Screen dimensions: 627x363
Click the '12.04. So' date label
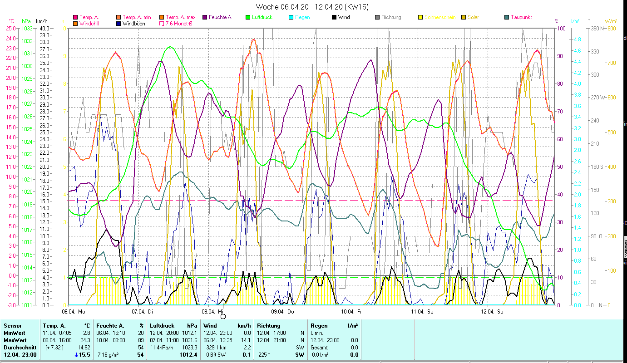pos(493,312)
